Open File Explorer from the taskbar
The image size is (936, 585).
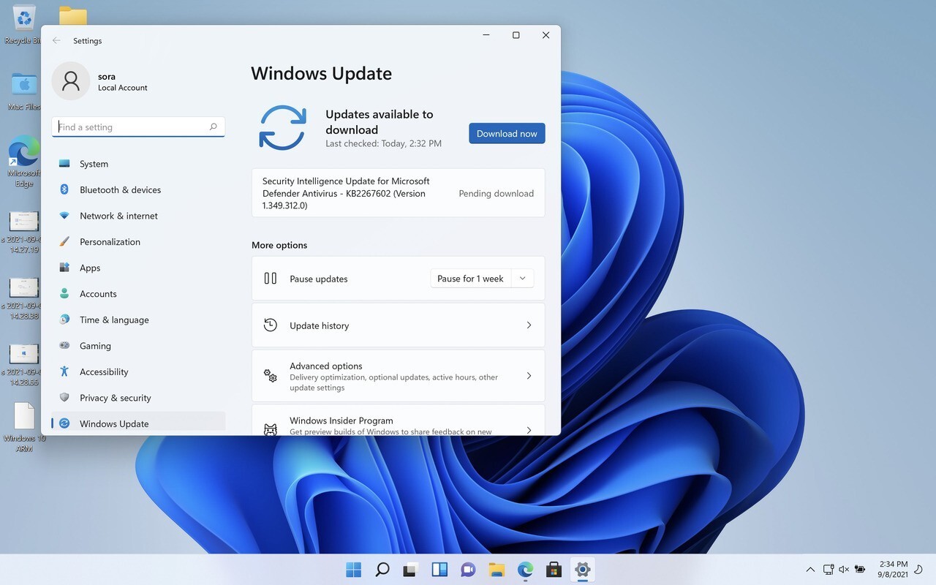[497, 569]
